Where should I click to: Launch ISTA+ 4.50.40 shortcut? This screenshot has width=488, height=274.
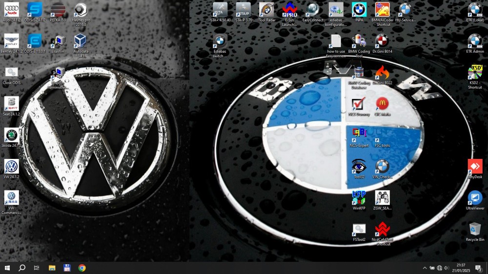coord(220,12)
